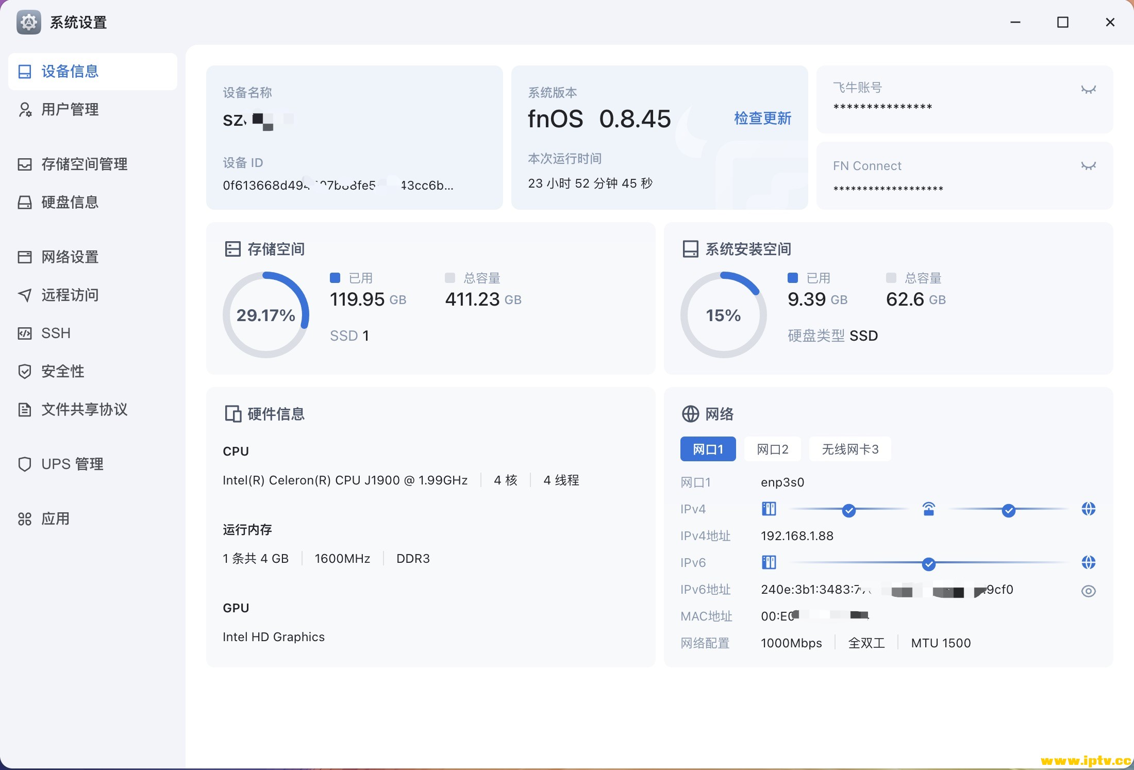This screenshot has width=1134, height=770.
Task: Click the IPv6 connection check marker
Action: coord(928,564)
